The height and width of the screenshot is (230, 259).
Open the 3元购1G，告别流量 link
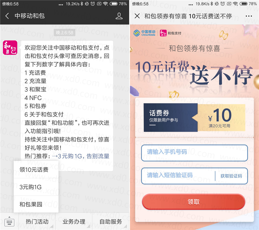tap(81, 156)
